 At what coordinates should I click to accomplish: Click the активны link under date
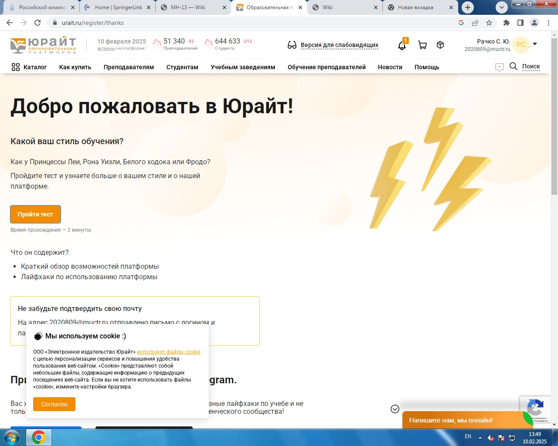(106, 48)
